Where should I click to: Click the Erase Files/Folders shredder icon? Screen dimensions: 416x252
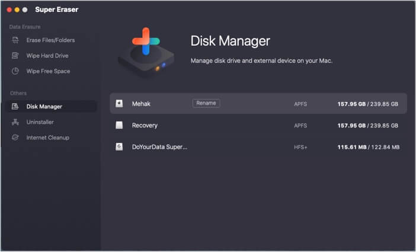click(x=15, y=40)
